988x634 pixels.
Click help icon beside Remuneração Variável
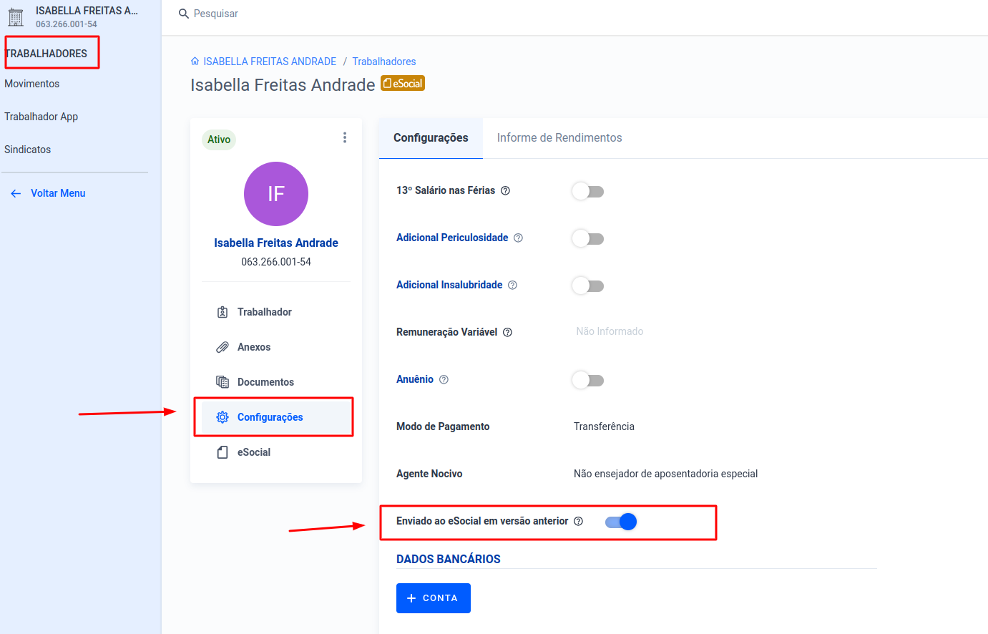[x=507, y=332]
